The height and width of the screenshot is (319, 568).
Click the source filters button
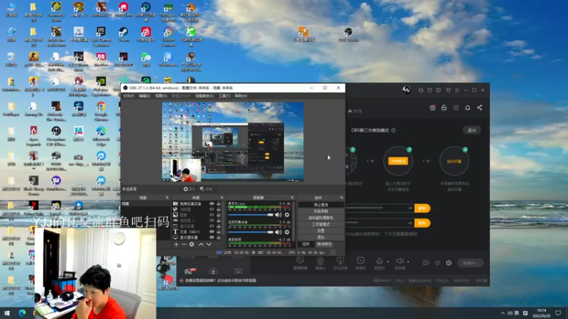point(206,189)
